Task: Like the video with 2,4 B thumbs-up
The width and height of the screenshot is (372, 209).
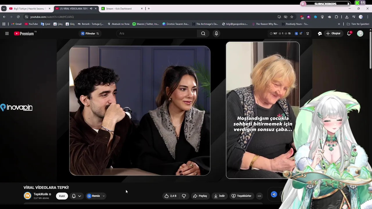Action: click(170, 196)
